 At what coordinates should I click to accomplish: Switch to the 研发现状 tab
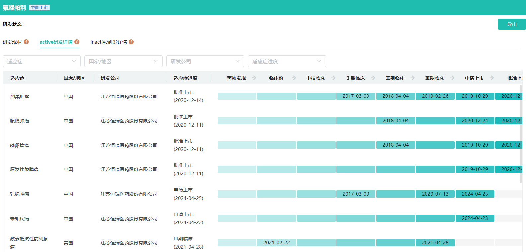point(12,42)
